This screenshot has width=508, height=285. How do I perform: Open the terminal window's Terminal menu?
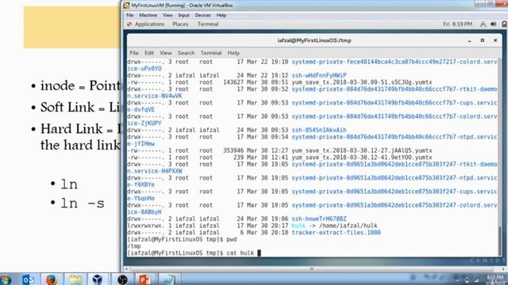(x=211, y=53)
